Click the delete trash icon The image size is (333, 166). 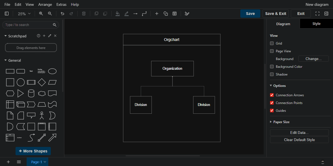[x=84, y=14]
